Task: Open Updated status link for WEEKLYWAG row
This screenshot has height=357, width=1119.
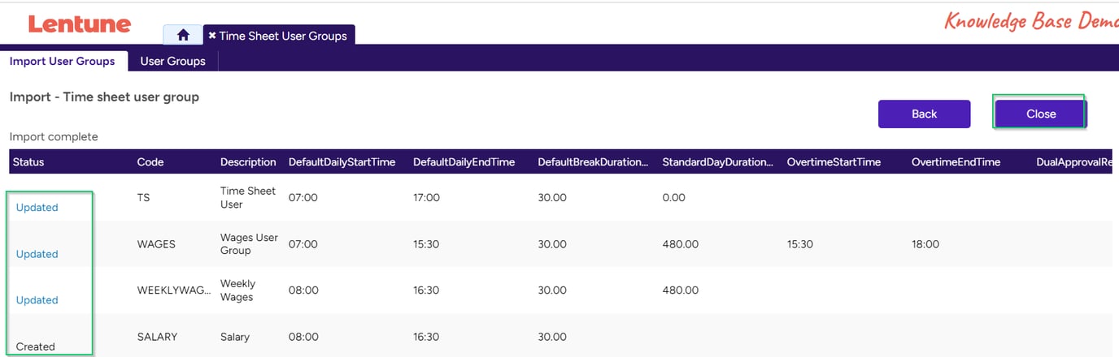Action: coord(37,300)
